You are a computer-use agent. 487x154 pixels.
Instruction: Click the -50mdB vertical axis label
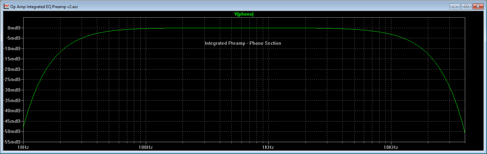(13, 131)
